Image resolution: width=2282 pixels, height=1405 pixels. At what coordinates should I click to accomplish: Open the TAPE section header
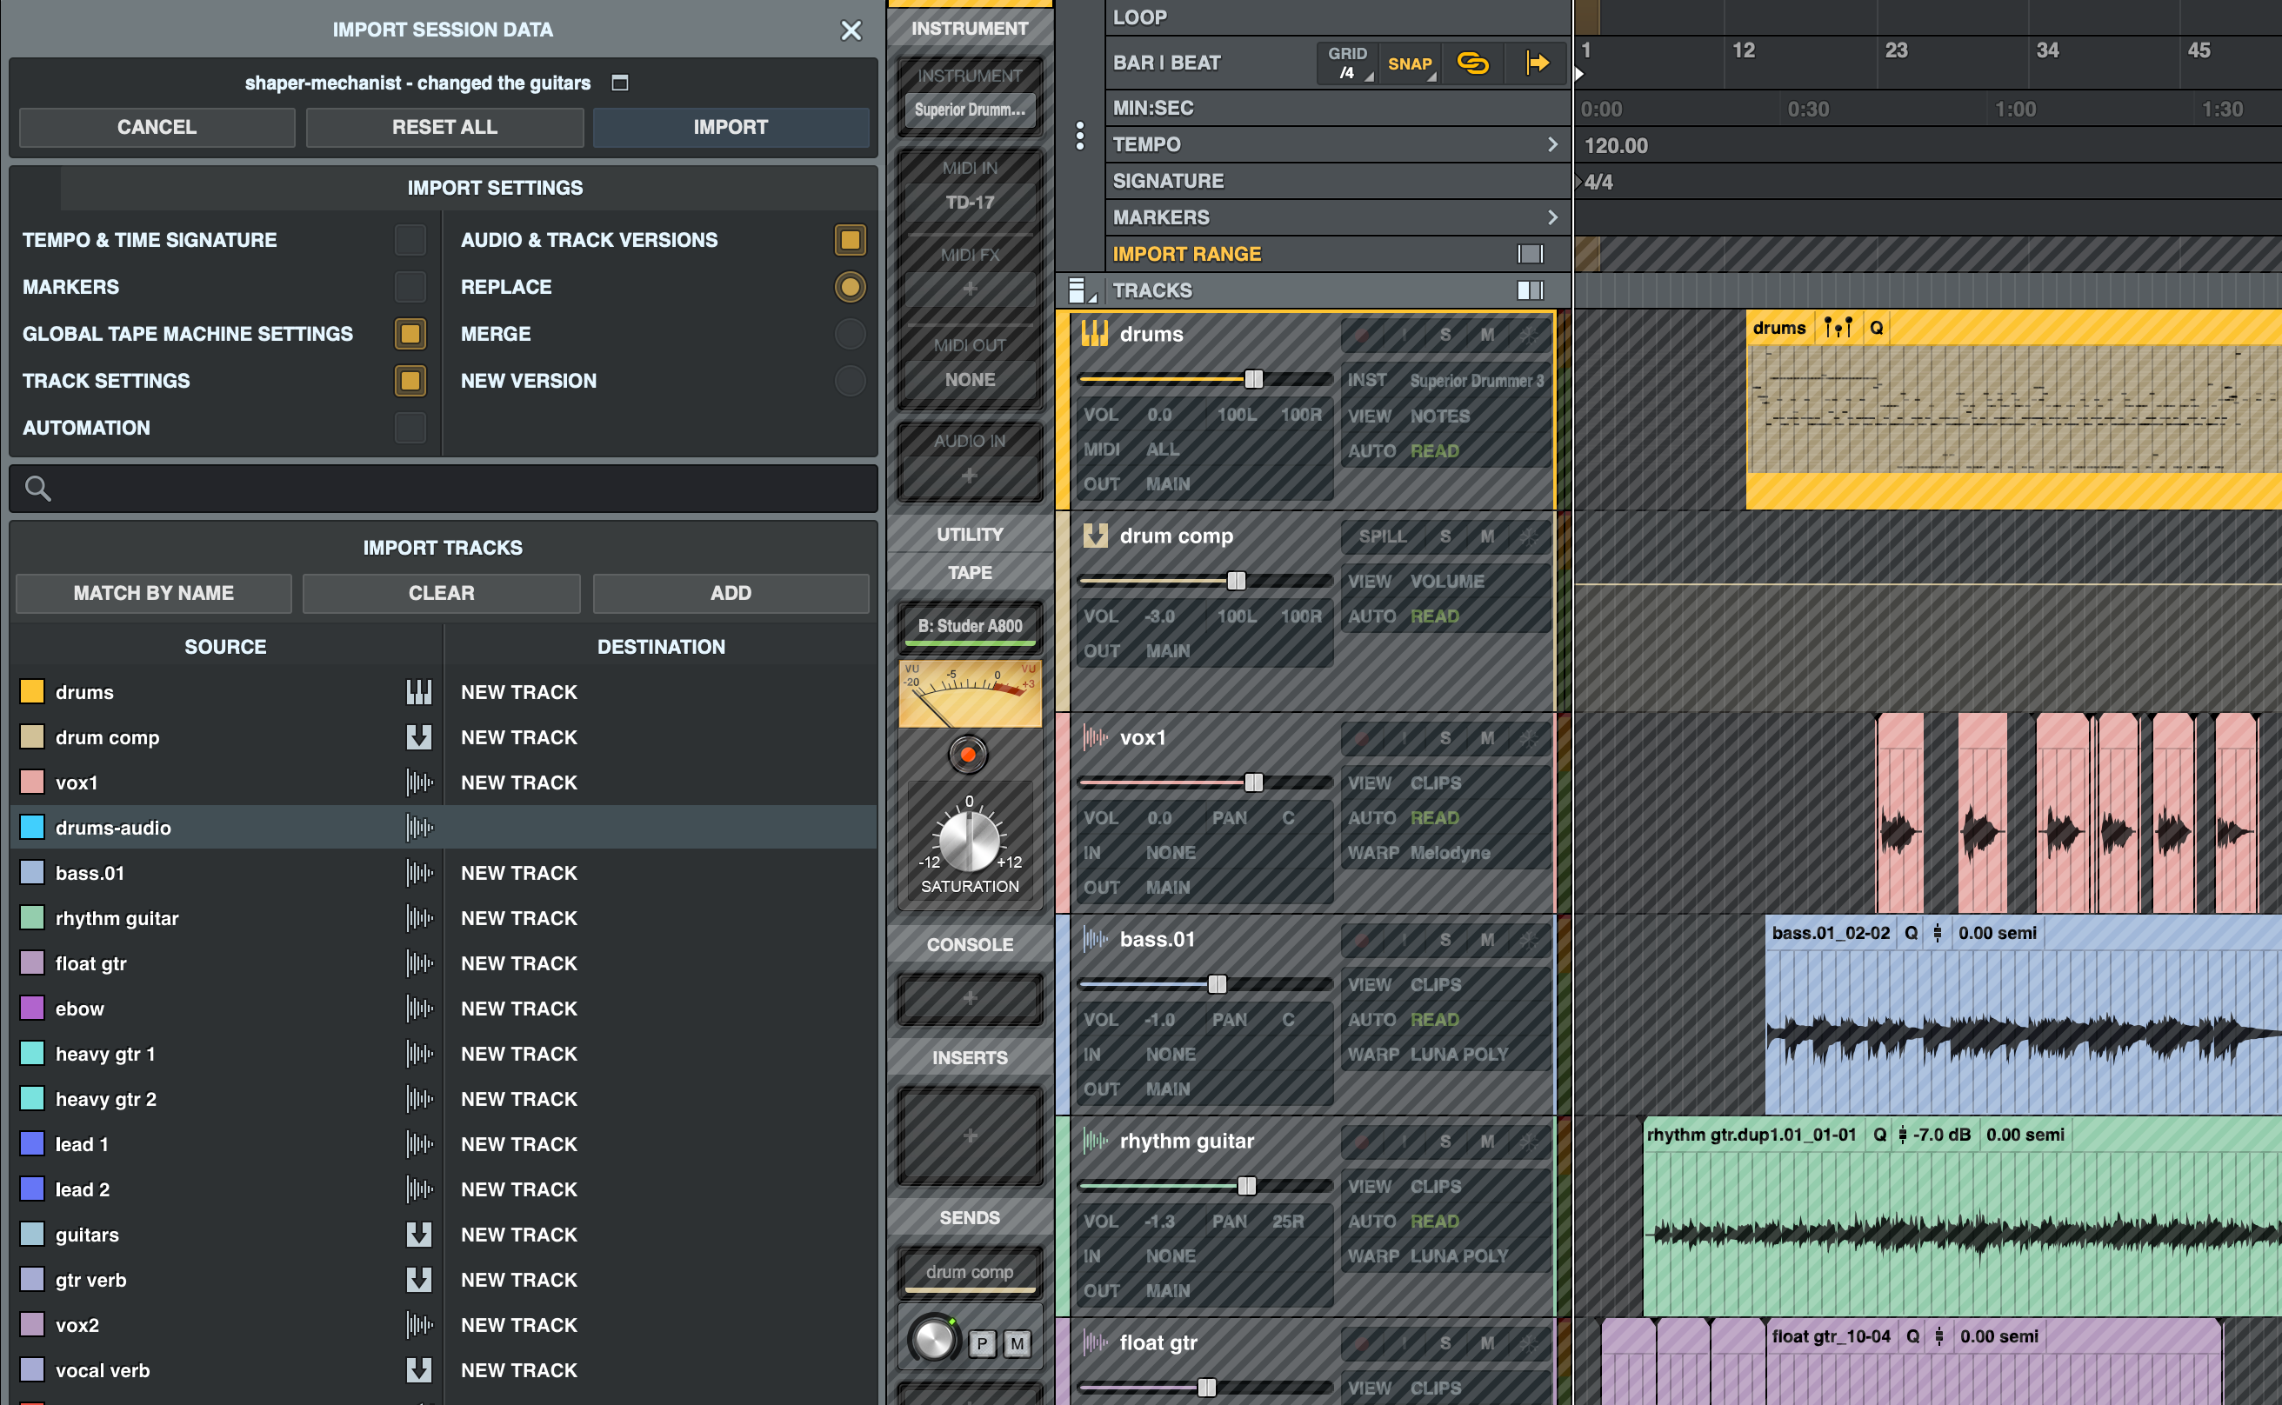click(x=969, y=572)
